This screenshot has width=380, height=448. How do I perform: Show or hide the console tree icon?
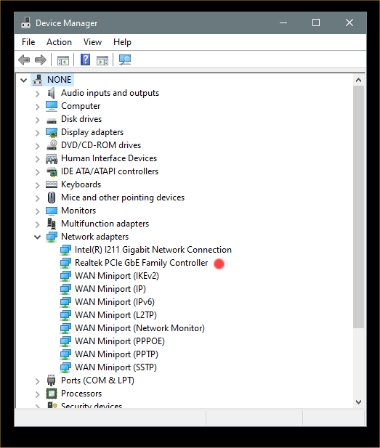[x=63, y=60]
